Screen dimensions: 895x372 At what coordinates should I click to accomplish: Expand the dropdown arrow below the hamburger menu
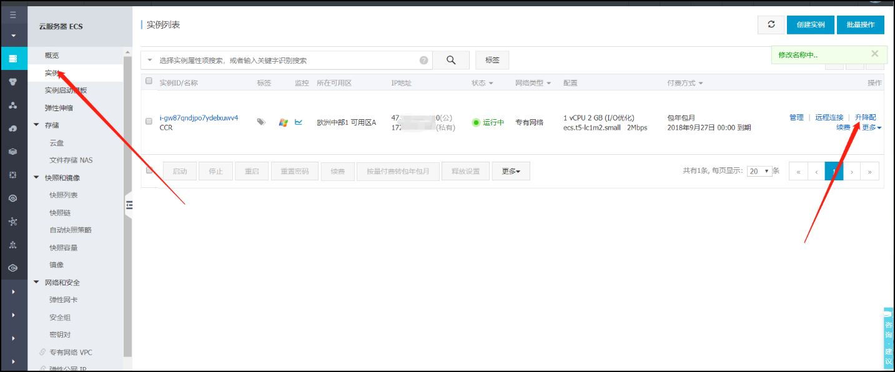coord(13,36)
